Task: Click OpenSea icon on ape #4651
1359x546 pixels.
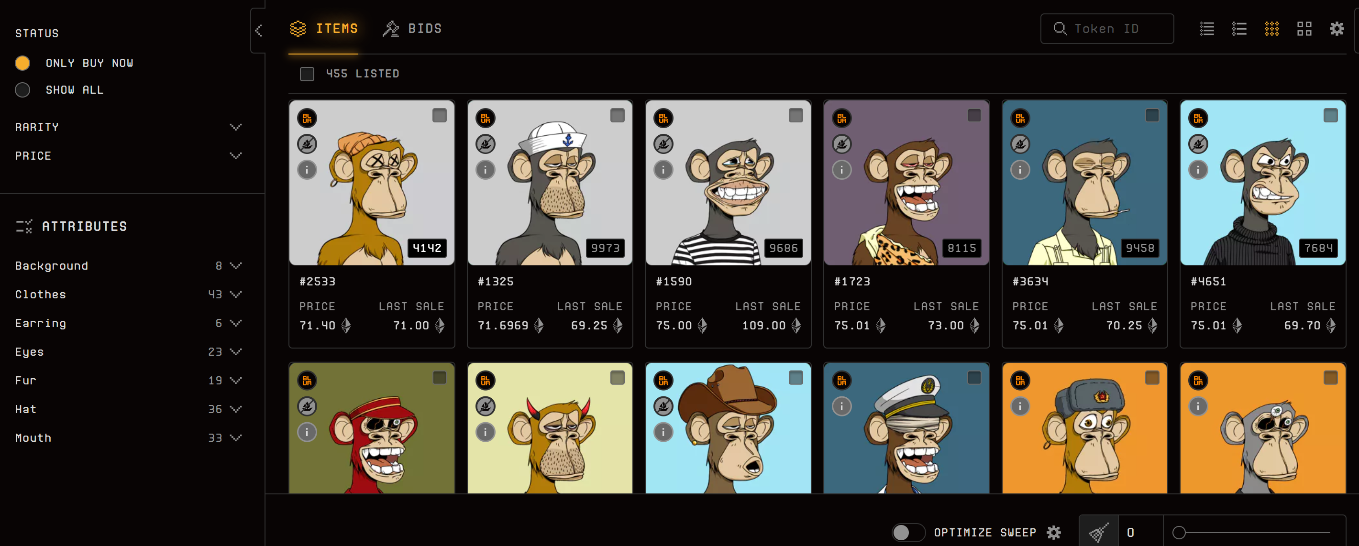Action: tap(1198, 143)
